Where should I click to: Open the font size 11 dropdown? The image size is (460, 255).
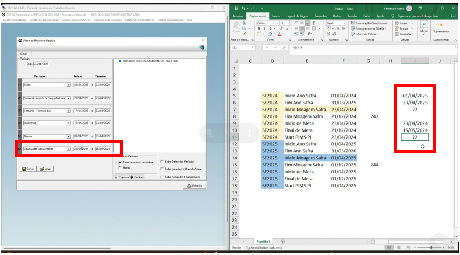tap(288, 23)
